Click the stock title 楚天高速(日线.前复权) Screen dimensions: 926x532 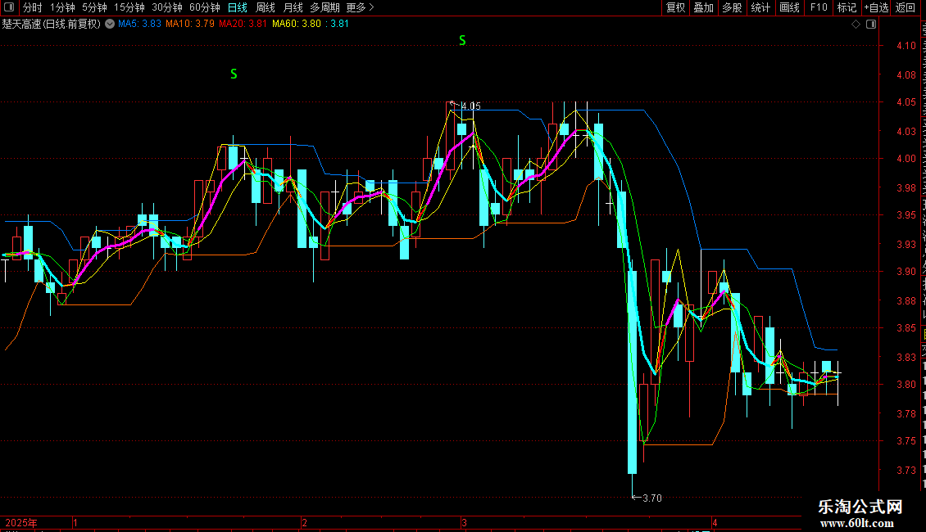tap(52, 25)
